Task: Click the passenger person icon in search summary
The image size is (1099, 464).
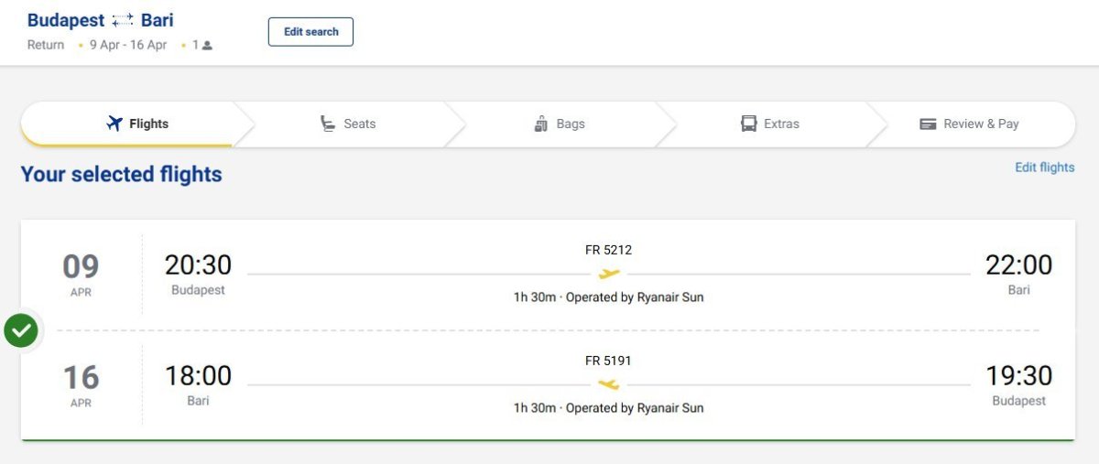Action: pyautogui.click(x=207, y=45)
